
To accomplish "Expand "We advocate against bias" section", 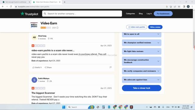I will 142,79.
